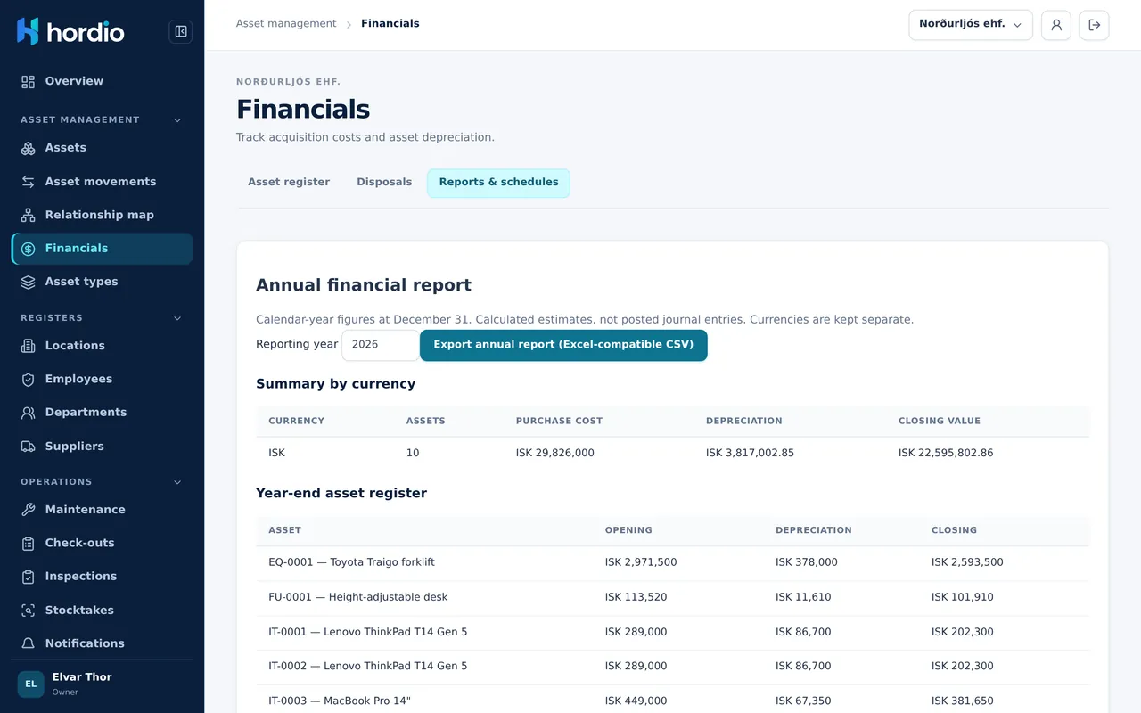Click the Employees shield icon
The image size is (1141, 713).
pos(29,379)
